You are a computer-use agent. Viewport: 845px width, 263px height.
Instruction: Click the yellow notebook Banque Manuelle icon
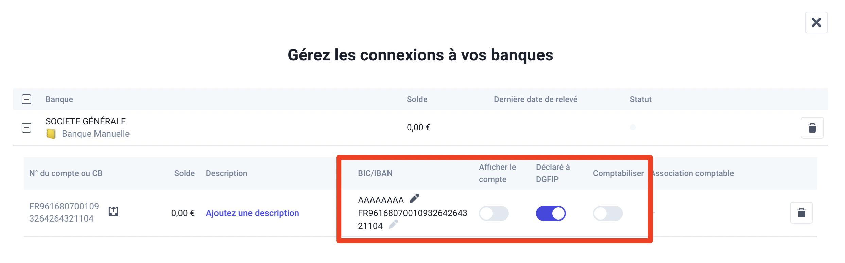pyautogui.click(x=51, y=134)
